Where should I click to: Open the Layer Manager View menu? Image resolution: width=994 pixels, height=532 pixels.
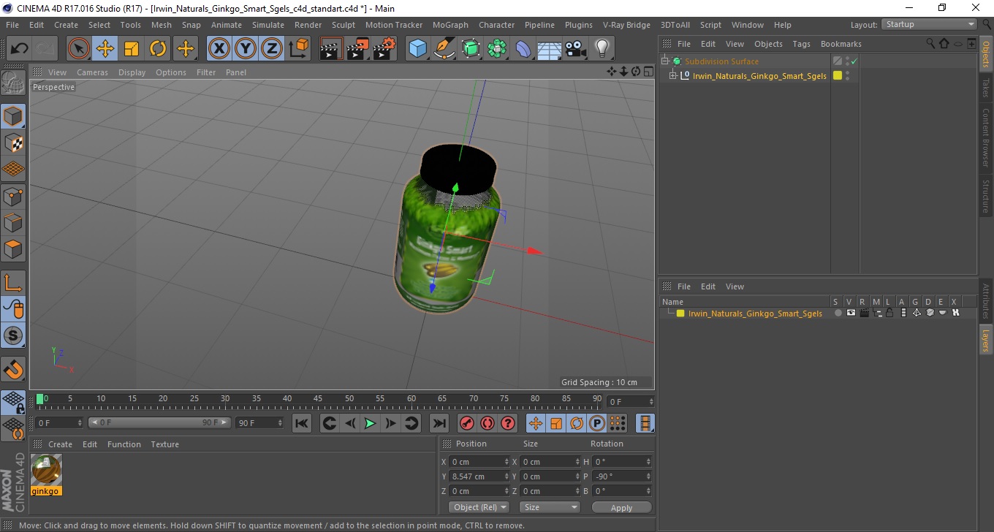click(735, 286)
